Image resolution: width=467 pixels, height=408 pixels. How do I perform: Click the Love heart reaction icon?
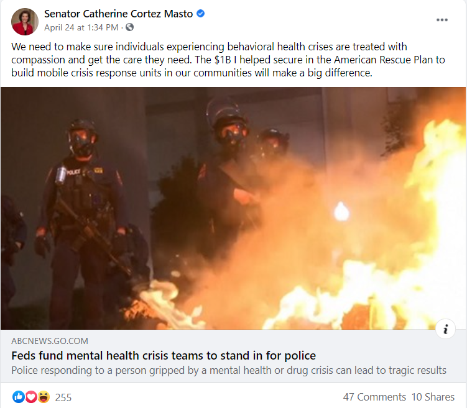[x=31, y=397]
